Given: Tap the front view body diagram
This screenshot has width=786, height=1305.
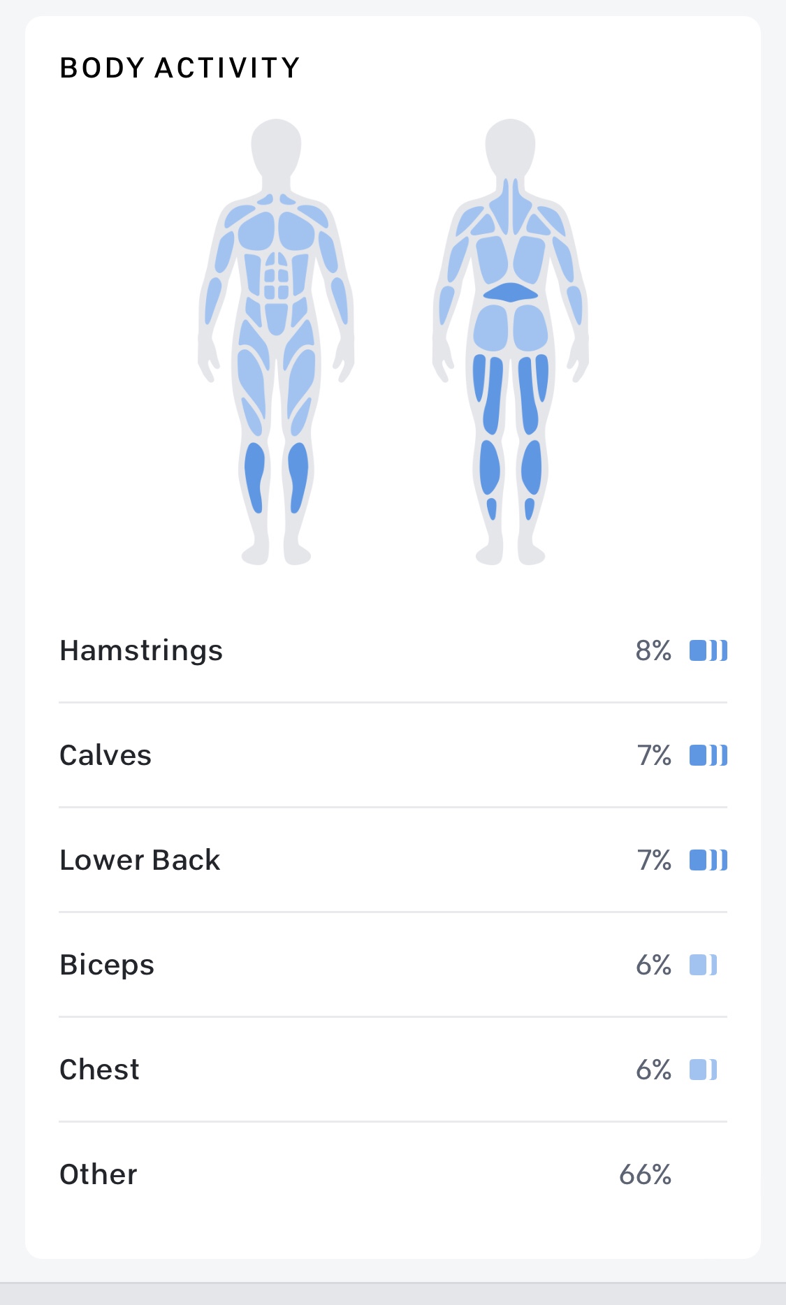Looking at the screenshot, I should pyautogui.click(x=276, y=342).
